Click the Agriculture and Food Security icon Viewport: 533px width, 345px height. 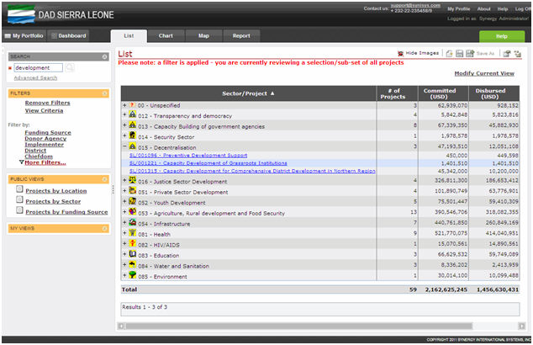pos(133,212)
